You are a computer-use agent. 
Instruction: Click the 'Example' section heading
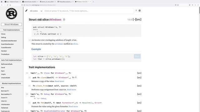click(x=36, y=49)
